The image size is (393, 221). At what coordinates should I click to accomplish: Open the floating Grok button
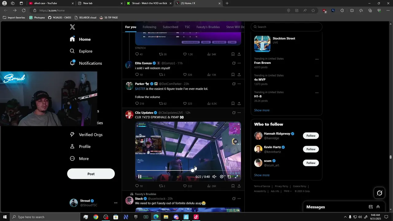(379, 193)
